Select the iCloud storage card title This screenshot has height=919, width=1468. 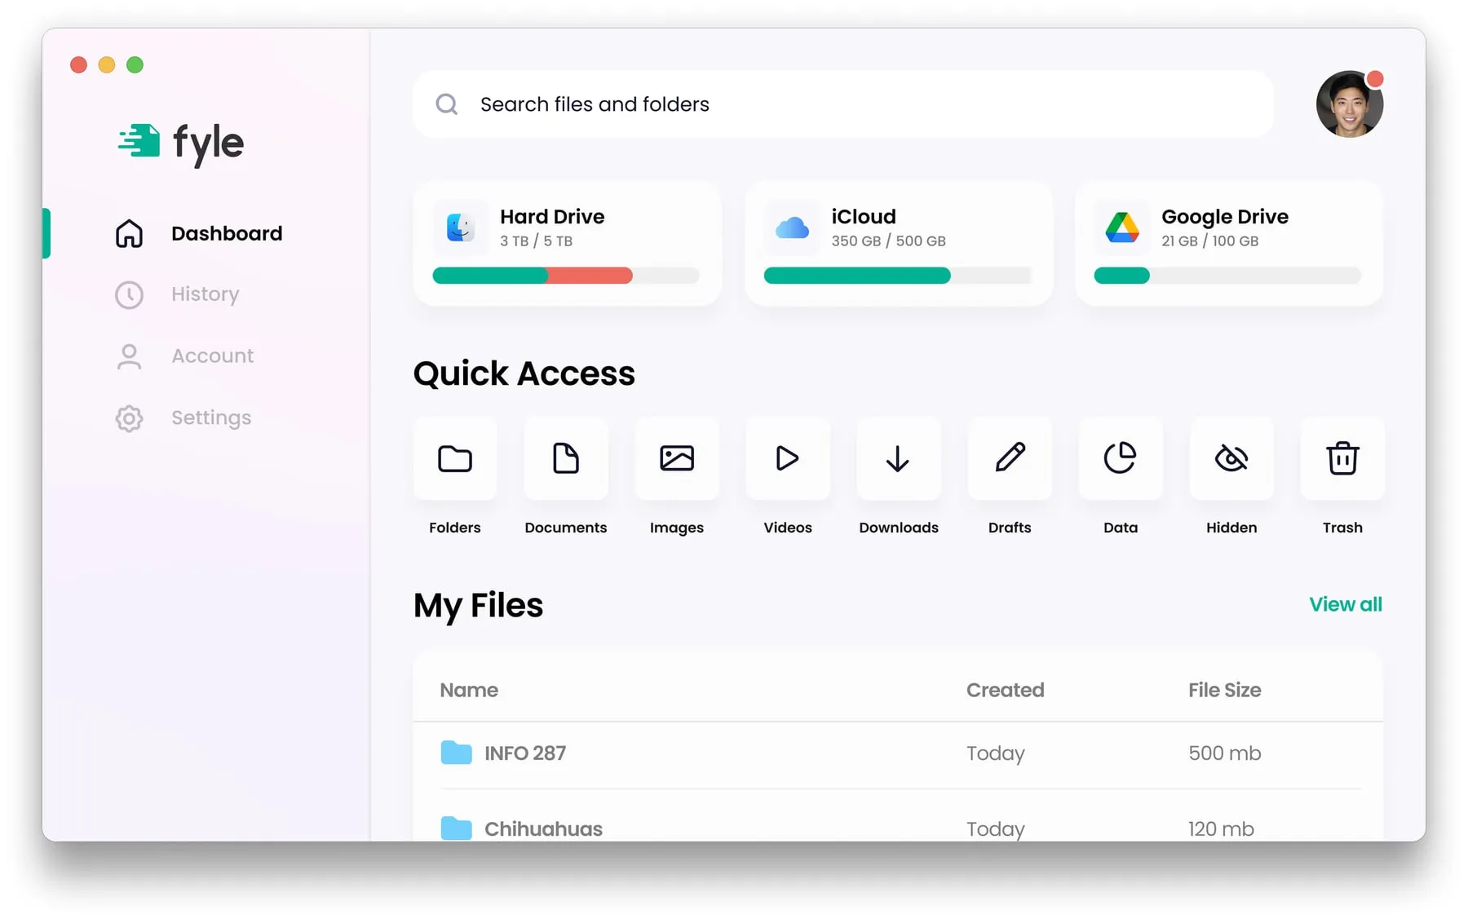click(x=864, y=216)
